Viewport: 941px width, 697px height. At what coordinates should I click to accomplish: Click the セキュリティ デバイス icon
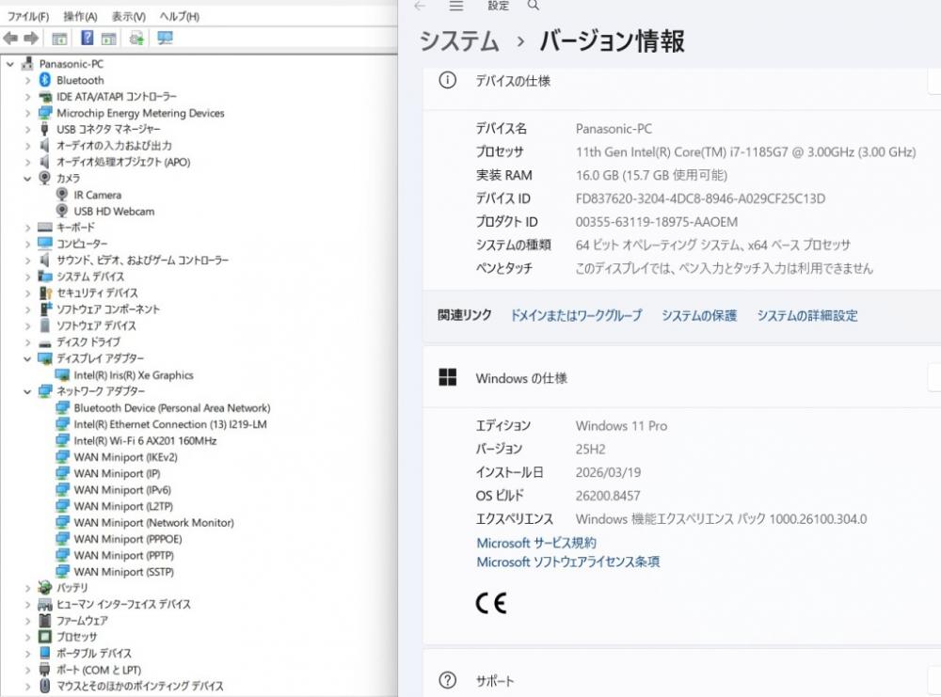[x=45, y=293]
